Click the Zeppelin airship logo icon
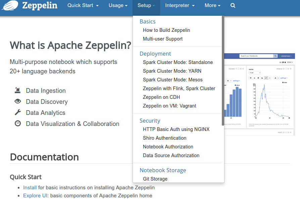The width and height of the screenshot is (300, 201). [10, 5]
